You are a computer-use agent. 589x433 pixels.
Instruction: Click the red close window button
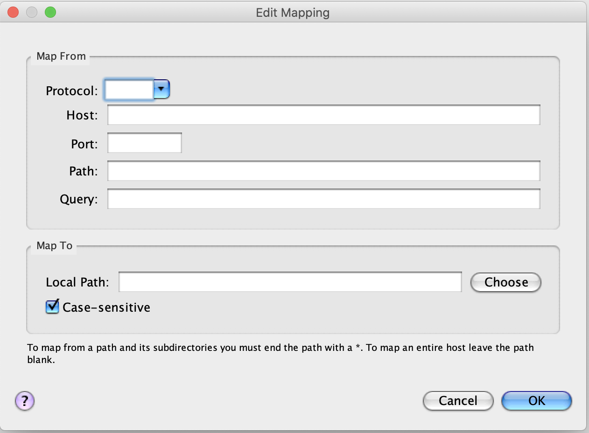click(13, 12)
